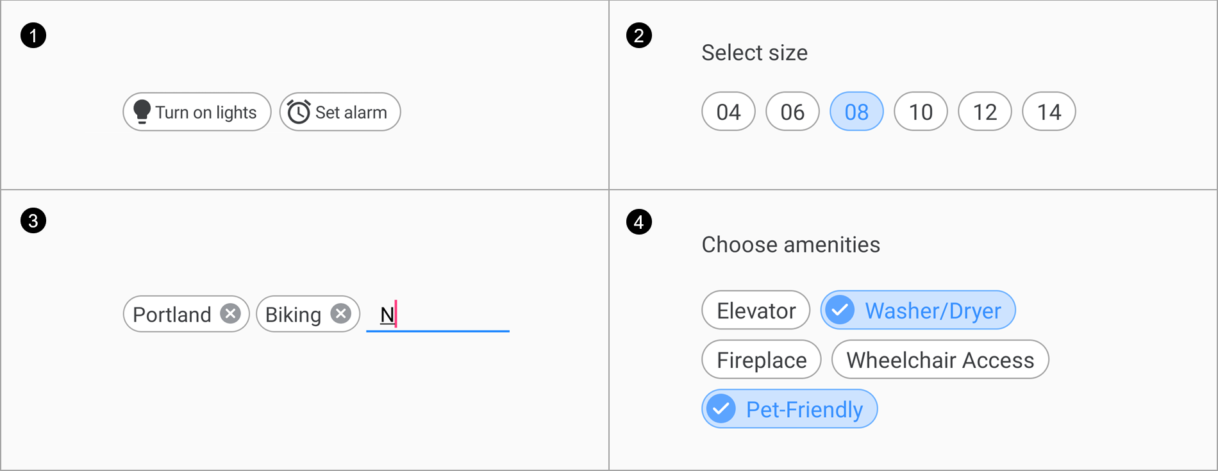Screen dimensions: 1218x471
Task: Remove the Portland chip with its X
Action: coord(230,313)
